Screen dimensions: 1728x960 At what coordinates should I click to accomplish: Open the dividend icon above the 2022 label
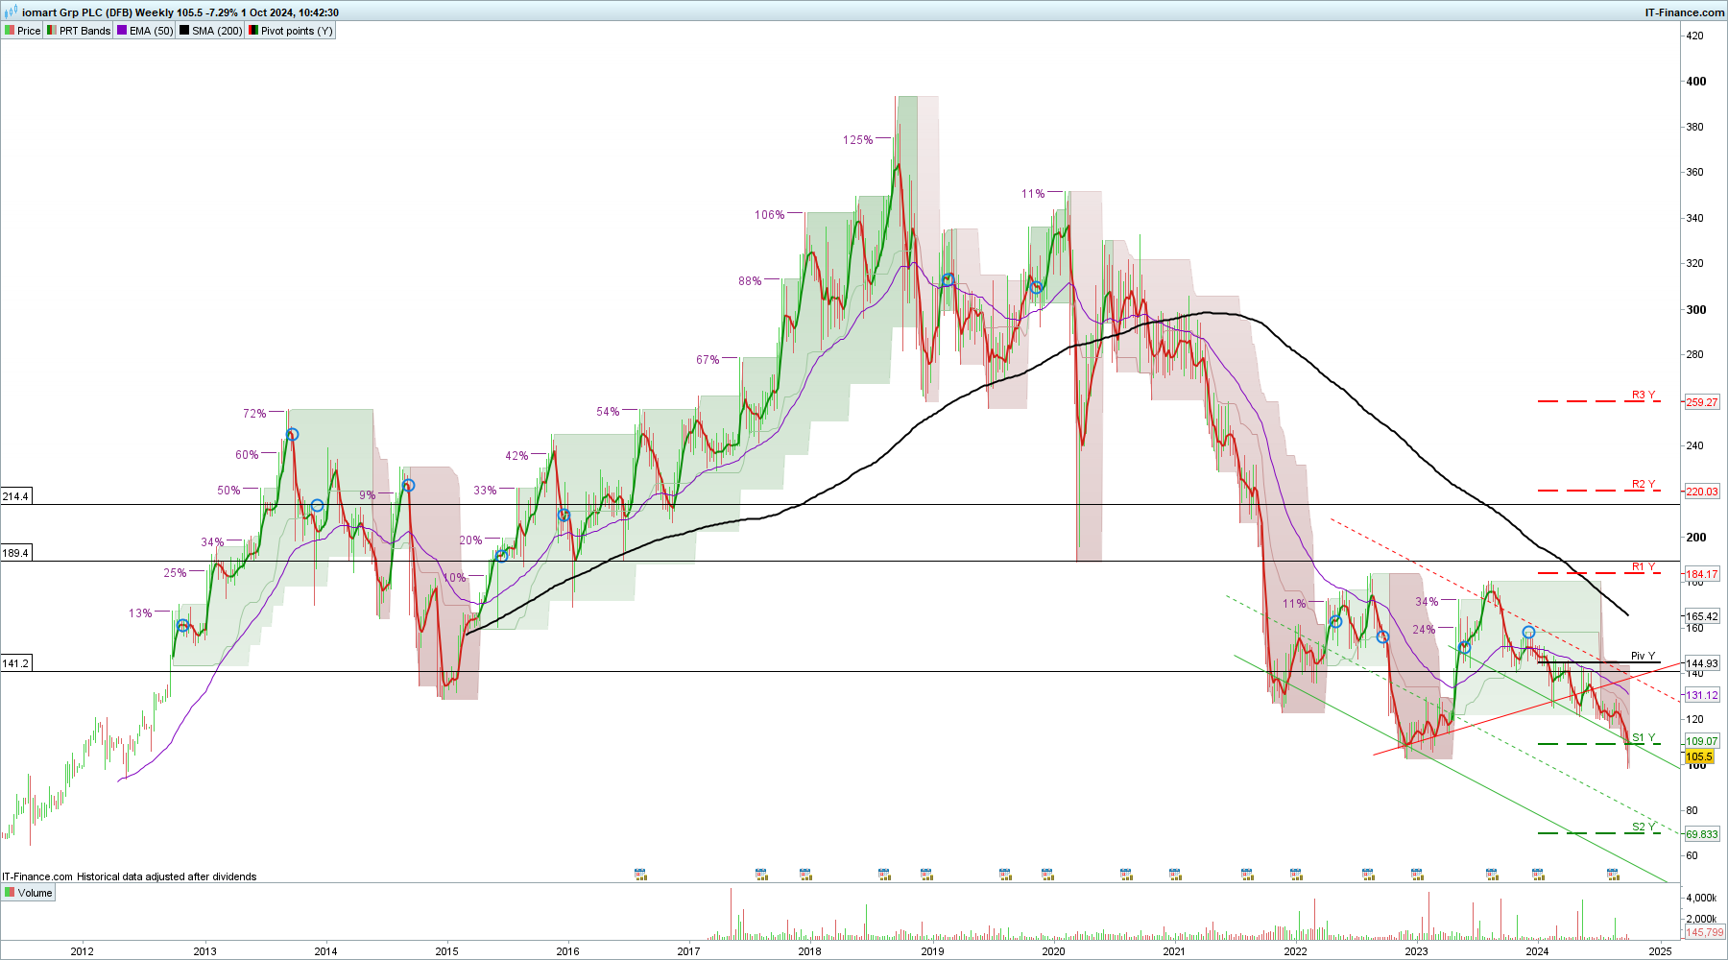tap(1296, 875)
